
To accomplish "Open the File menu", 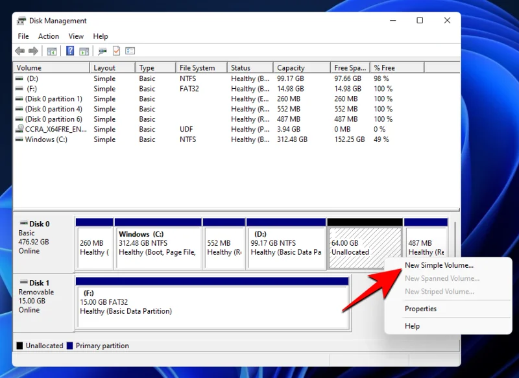I will coord(23,36).
